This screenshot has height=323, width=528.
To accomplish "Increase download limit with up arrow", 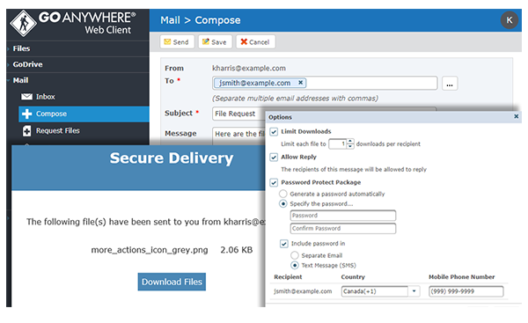I will point(350,141).
